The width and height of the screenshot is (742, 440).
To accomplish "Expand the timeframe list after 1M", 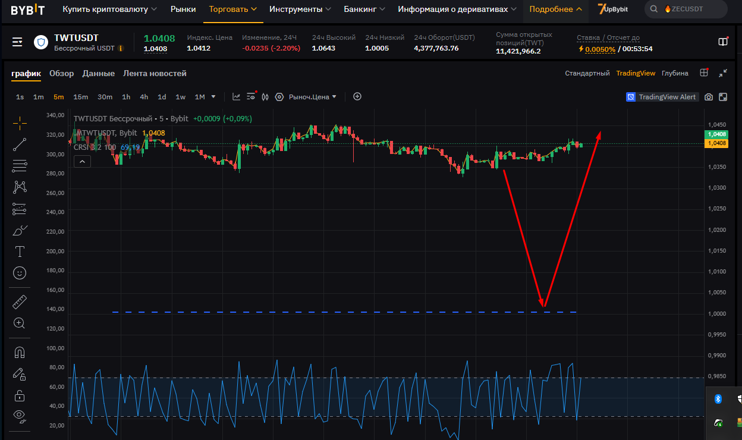I will coord(213,97).
